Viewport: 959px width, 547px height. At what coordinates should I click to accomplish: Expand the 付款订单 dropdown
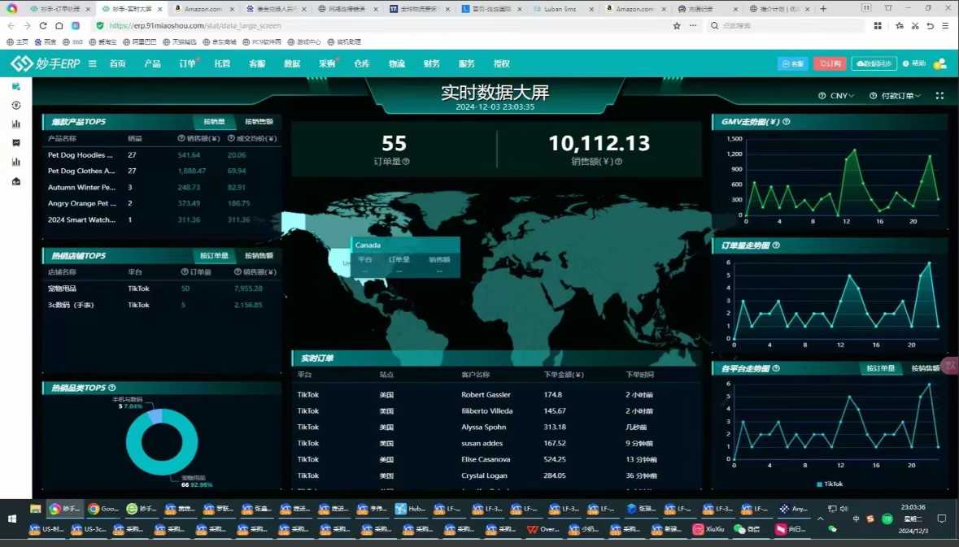(896, 96)
